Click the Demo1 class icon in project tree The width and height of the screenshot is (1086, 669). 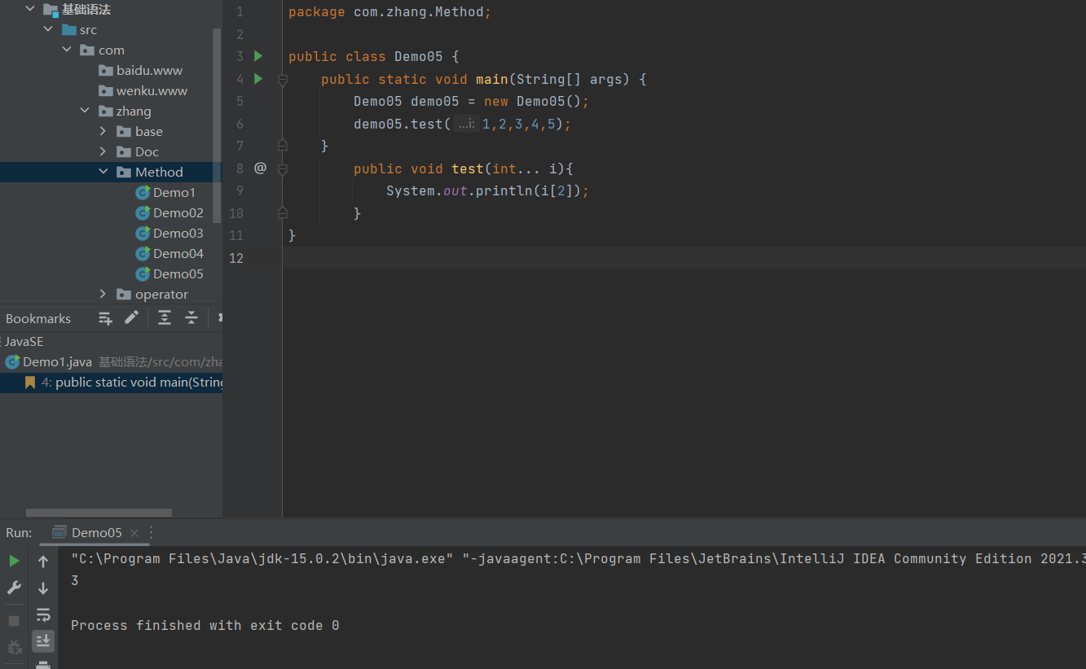[x=143, y=192]
